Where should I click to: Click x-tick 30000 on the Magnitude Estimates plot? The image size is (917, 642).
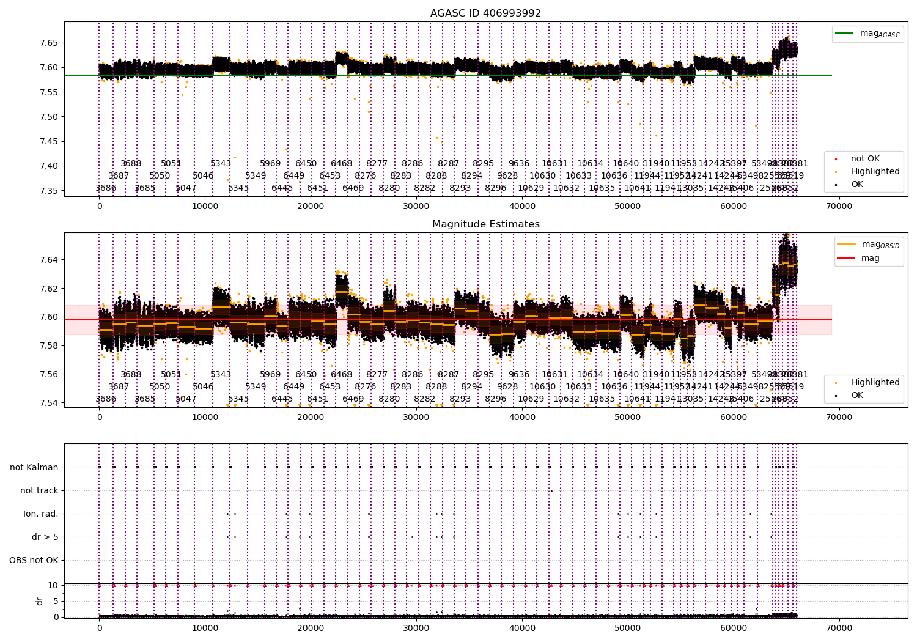(x=416, y=418)
